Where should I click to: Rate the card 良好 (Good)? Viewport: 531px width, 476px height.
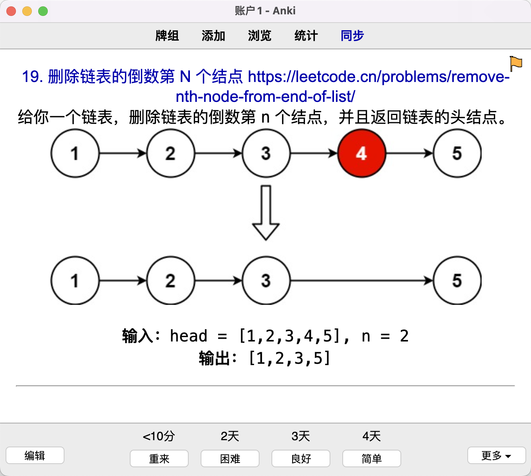click(x=301, y=458)
